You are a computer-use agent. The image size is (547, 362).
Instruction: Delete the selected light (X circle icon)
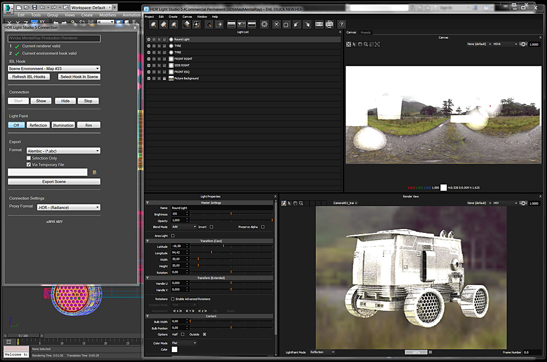pyautogui.click(x=276, y=24)
